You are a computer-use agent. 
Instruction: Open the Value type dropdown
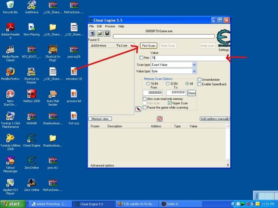[194, 71]
